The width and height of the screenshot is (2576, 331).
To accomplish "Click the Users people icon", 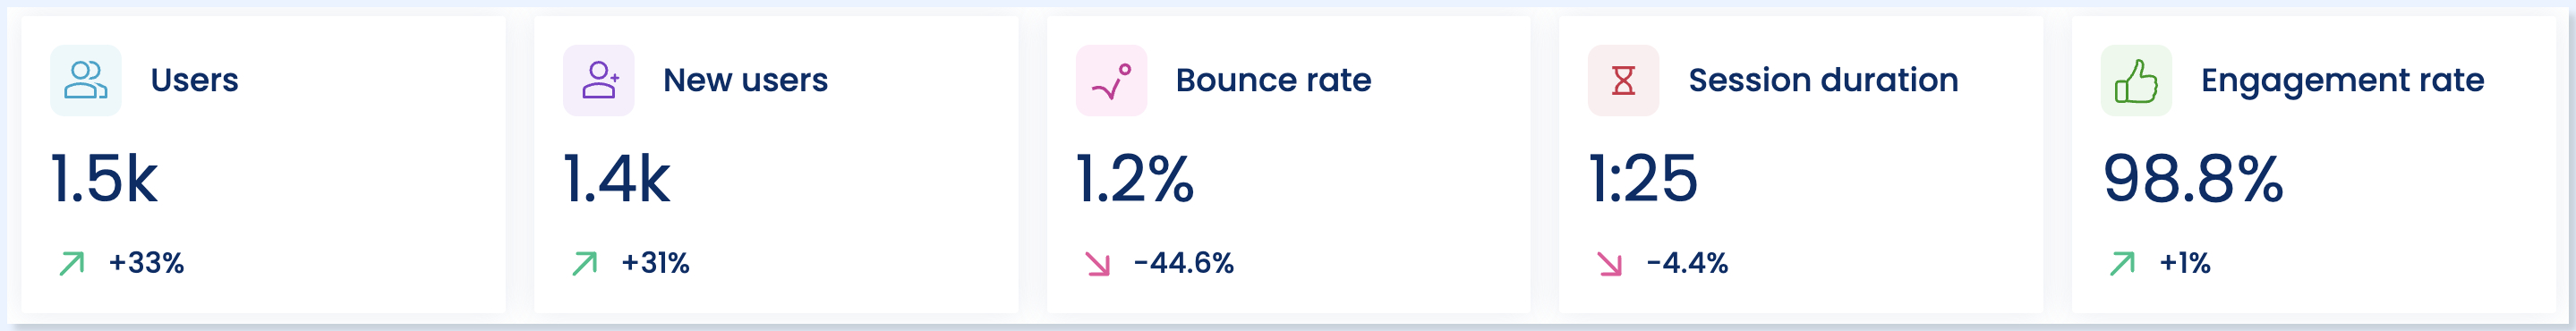I will (86, 80).
